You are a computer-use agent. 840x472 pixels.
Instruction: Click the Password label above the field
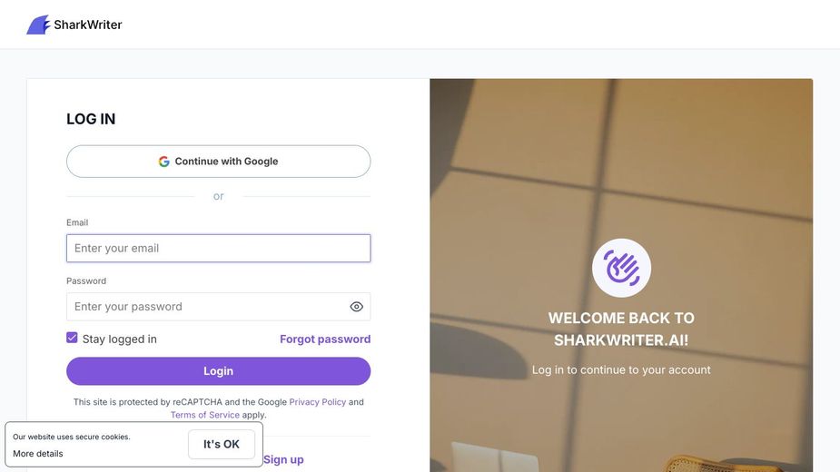click(86, 280)
